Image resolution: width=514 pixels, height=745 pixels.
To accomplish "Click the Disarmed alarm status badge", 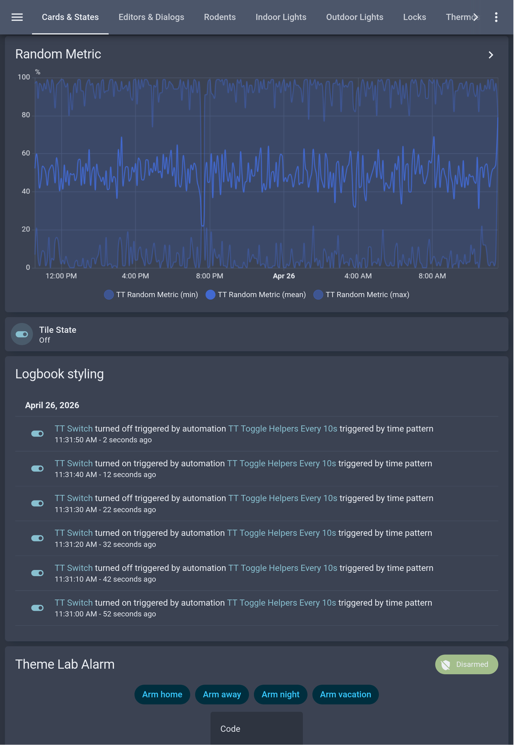I will [x=467, y=665].
